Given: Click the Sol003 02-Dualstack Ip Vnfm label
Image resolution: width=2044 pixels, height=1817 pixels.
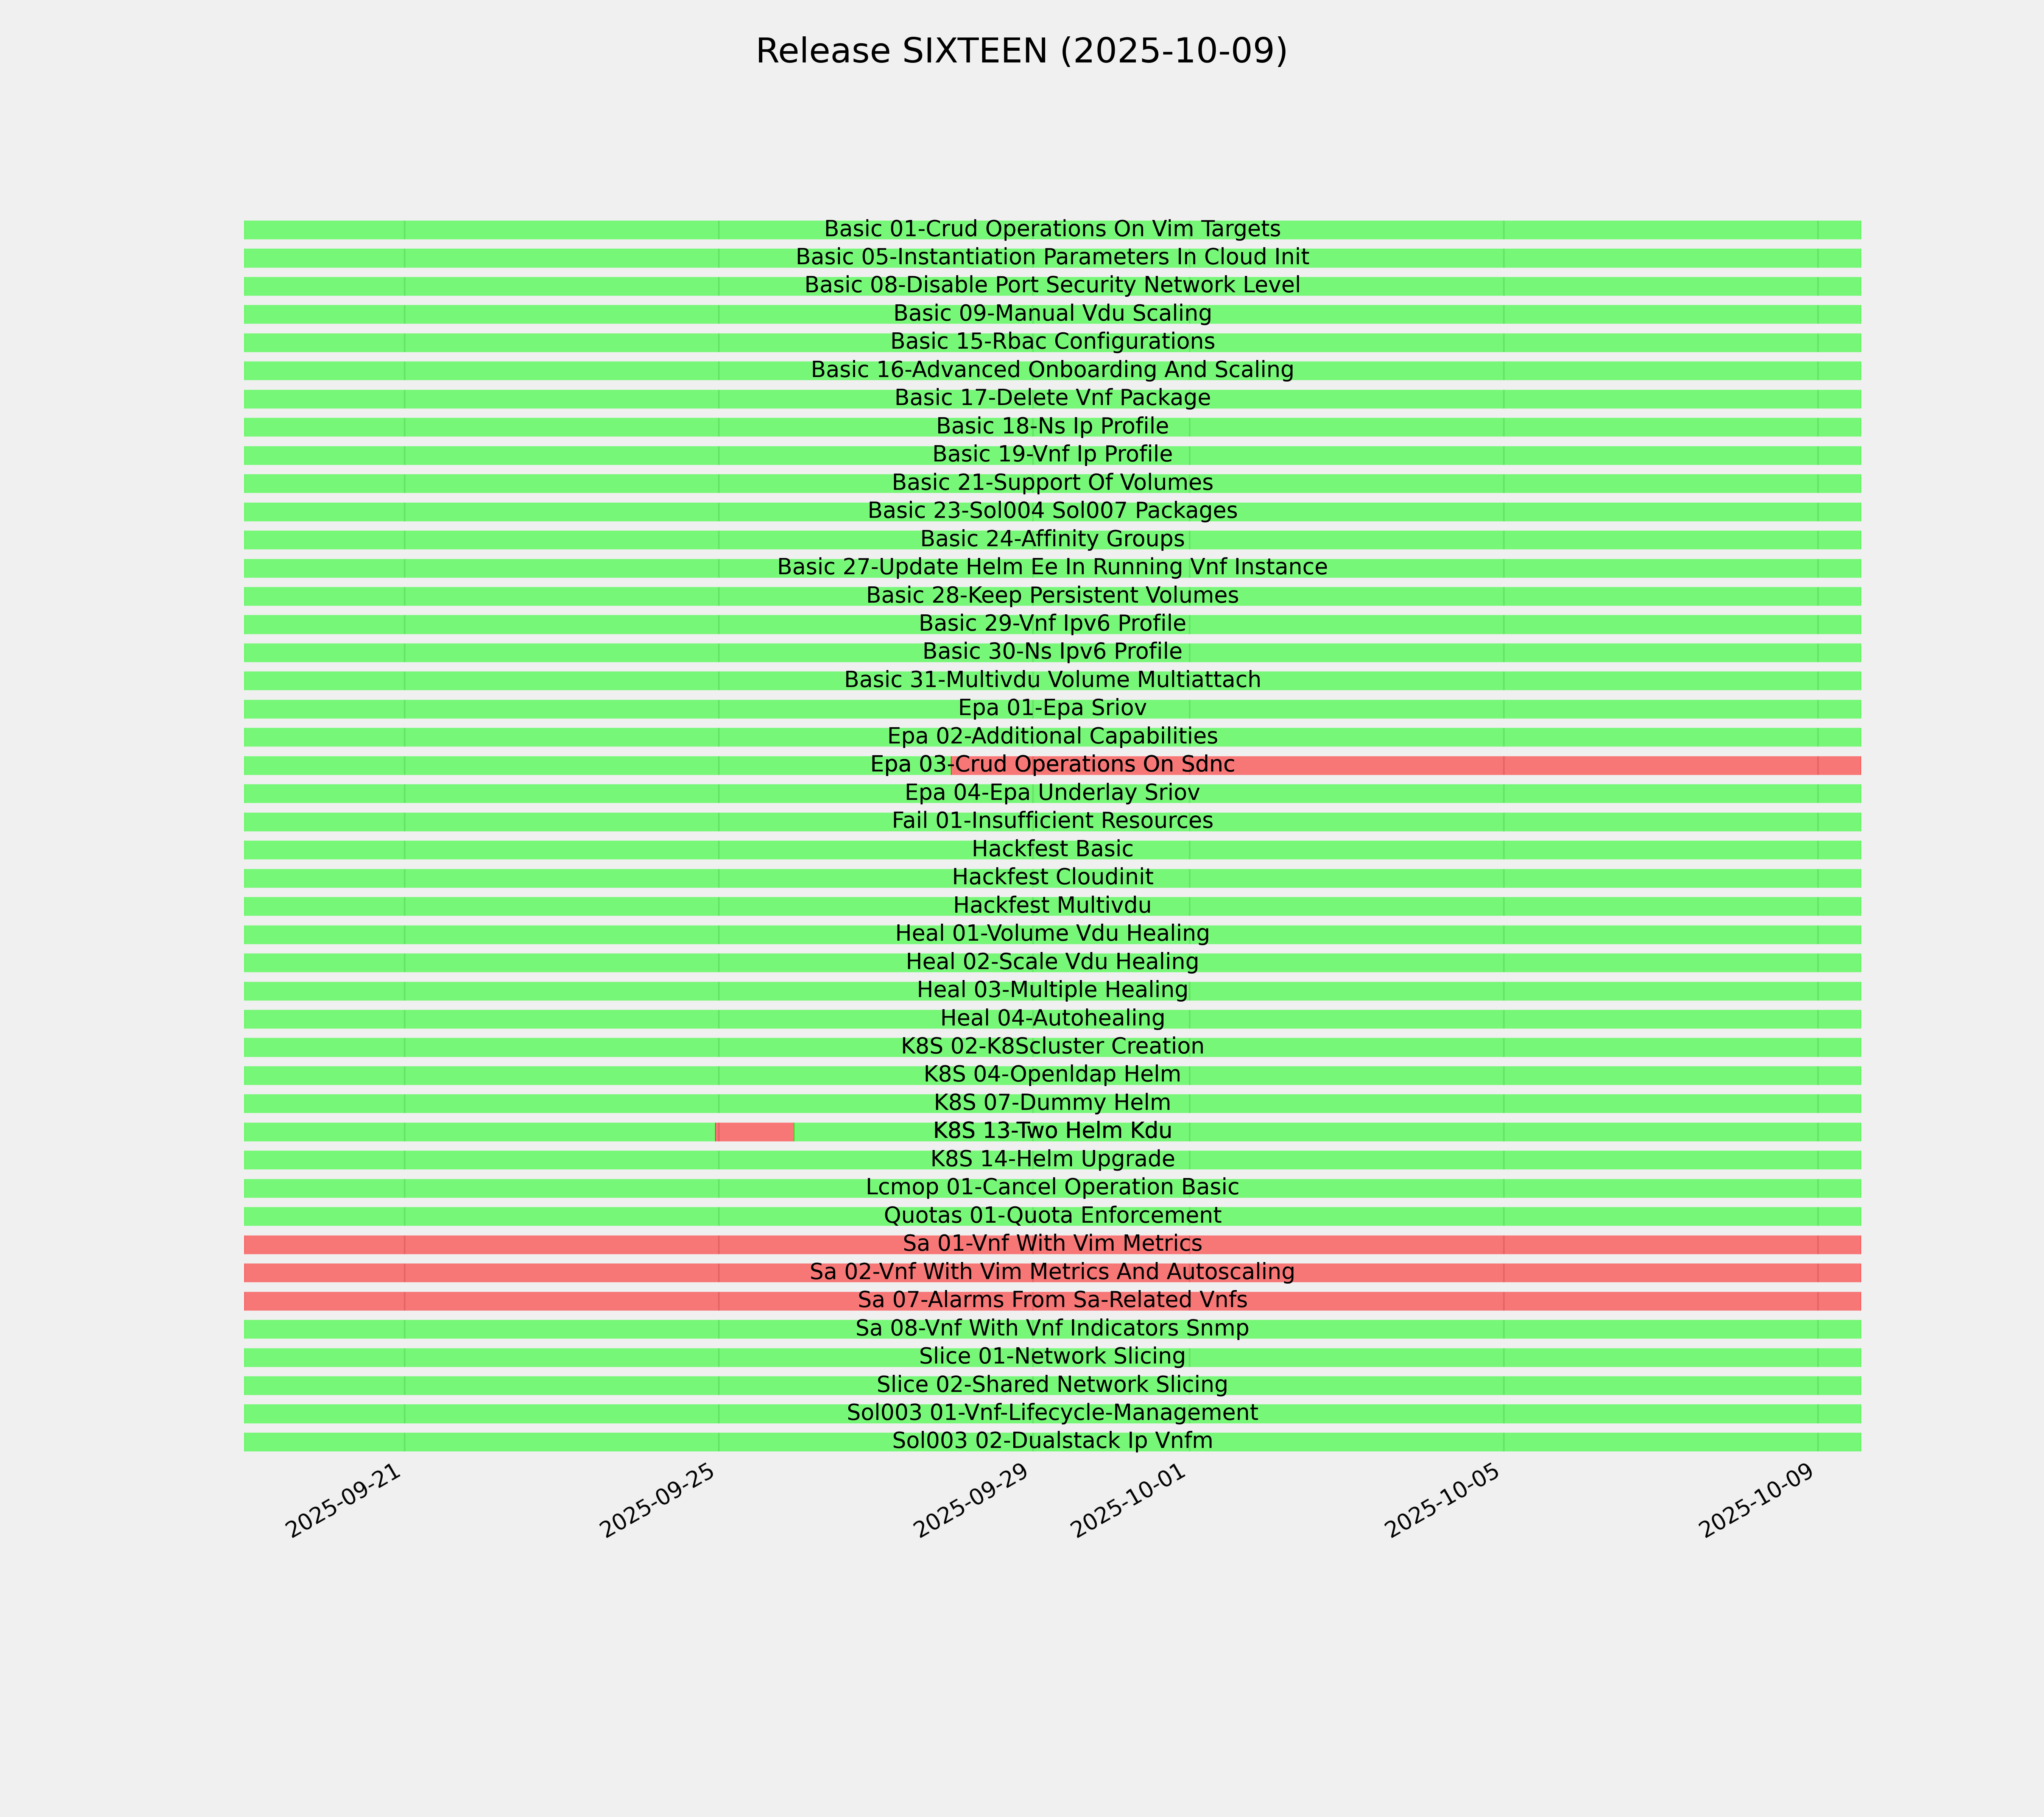Looking at the screenshot, I should [1052, 1441].
